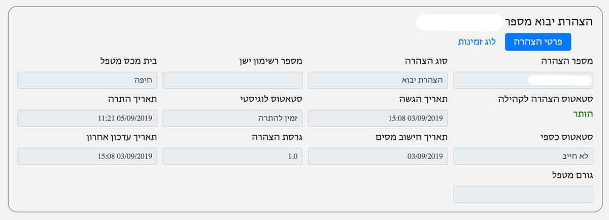Select the תאריך חישוב מסים field
The height and width of the screenshot is (220, 609).
(378, 156)
